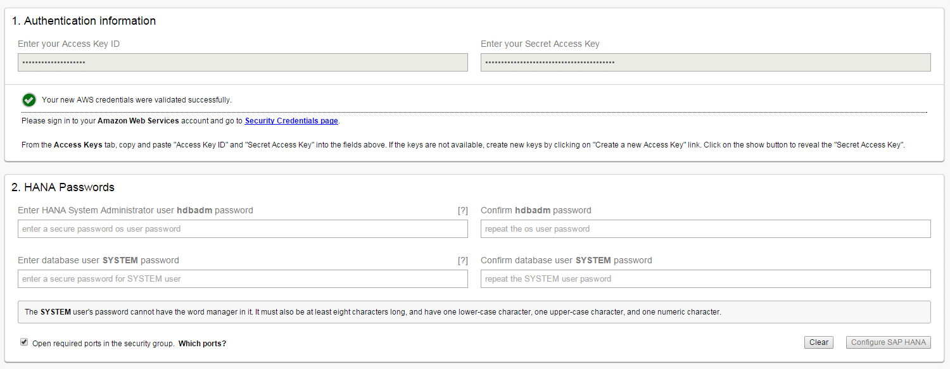Click the database SYSTEM password field

tap(243, 279)
